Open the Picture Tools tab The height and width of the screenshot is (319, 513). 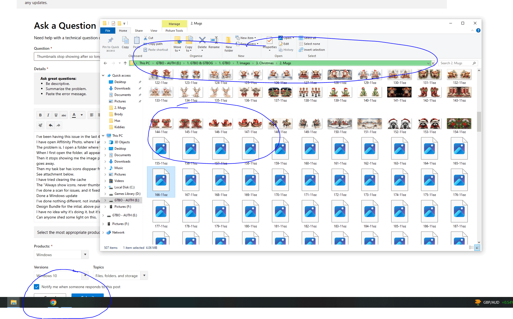pyautogui.click(x=174, y=31)
